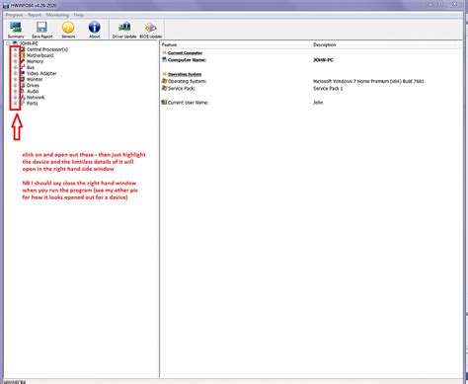Click the icon beside Service Pack row
This screenshot has width=468, height=384.
pyautogui.click(x=164, y=88)
